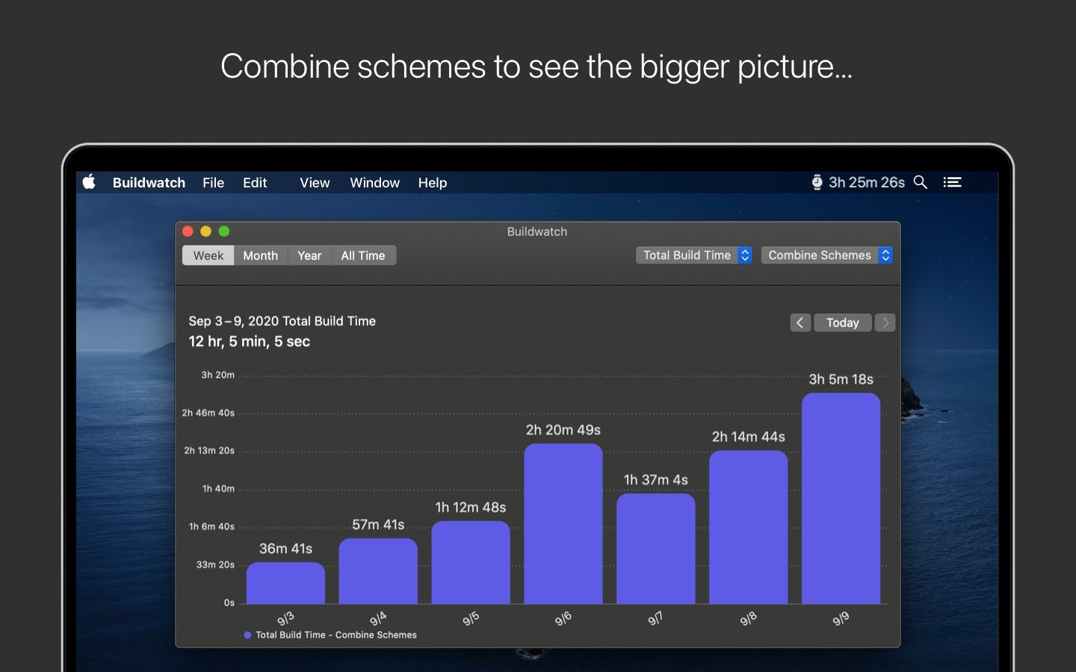Viewport: 1076px width, 672px height.
Task: Open Notification Center list icon
Action: (952, 182)
